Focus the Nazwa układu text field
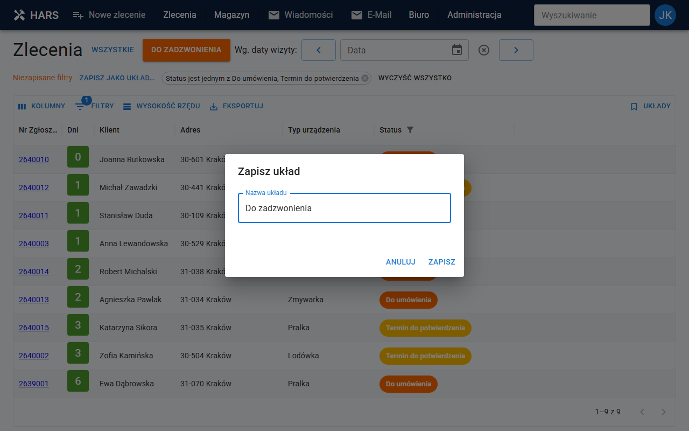689x431 pixels. tap(344, 208)
